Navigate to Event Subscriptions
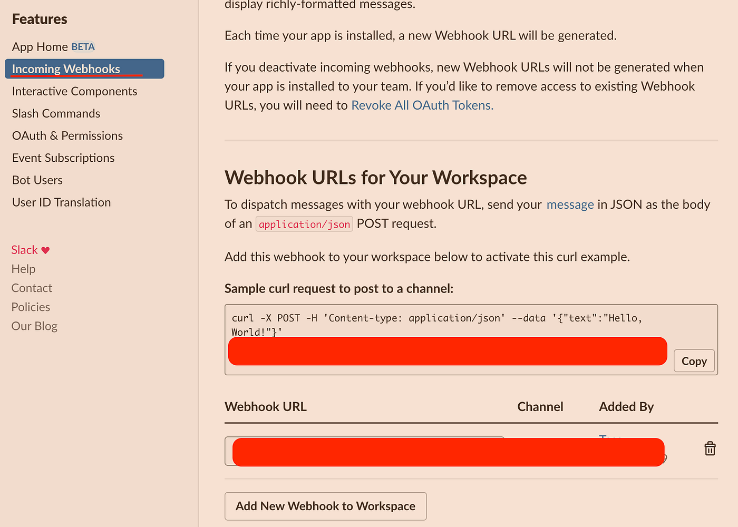Viewport: 738px width, 527px height. [x=63, y=158]
